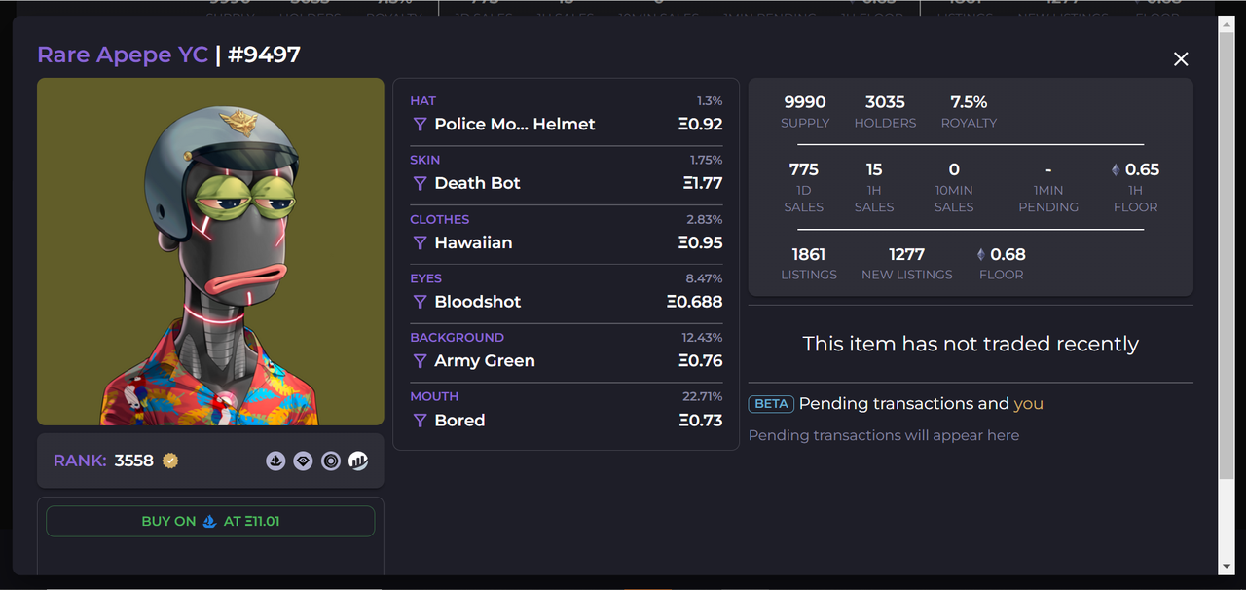Click the Ξ0.688 eyes trait floor price

tap(695, 302)
